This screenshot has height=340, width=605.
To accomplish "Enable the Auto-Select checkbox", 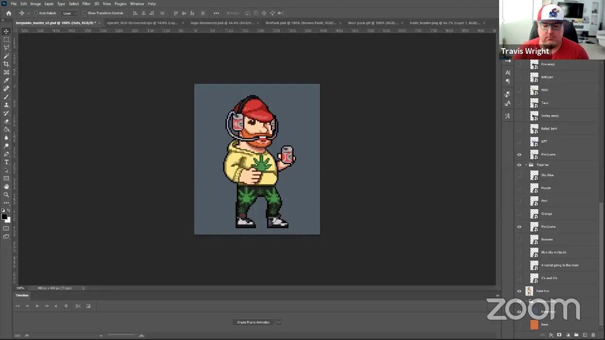I will point(36,13).
